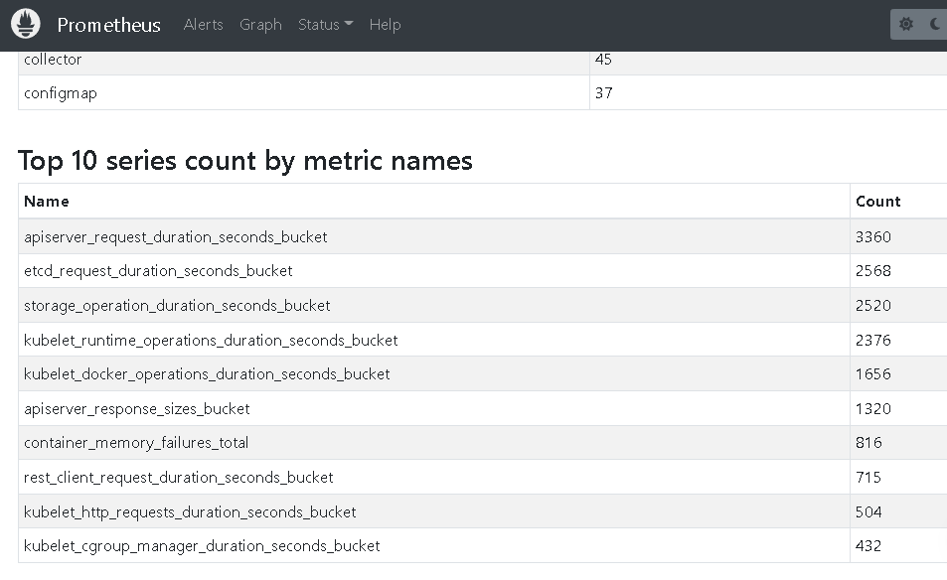Click apiserver_response_sizes_bucket metric name
This screenshot has height=580, width=947.
click(137, 408)
